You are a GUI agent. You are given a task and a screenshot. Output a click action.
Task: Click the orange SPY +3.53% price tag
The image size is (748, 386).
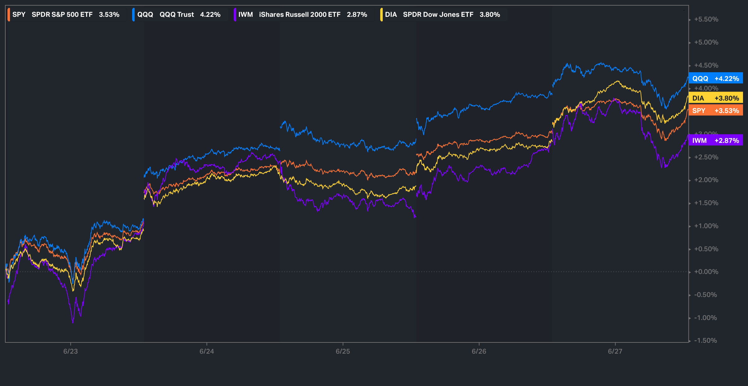coord(716,111)
